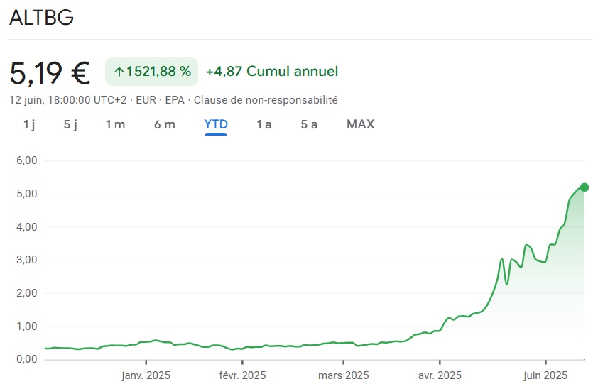Open the 6 m chart range

[x=165, y=124]
